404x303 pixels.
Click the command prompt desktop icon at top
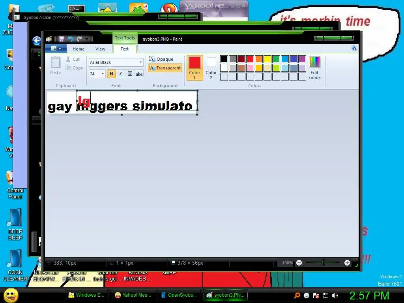click(77, 9)
